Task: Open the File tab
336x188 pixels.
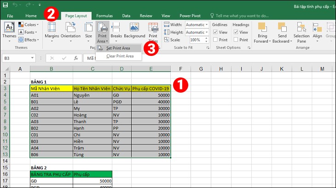Action: (10, 16)
